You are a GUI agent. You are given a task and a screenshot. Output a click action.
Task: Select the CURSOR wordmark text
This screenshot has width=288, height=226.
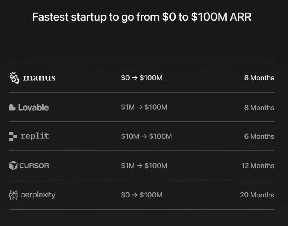34,166
